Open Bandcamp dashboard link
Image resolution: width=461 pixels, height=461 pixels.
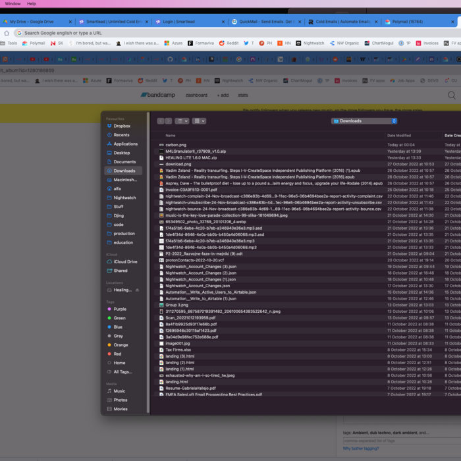[x=196, y=95]
